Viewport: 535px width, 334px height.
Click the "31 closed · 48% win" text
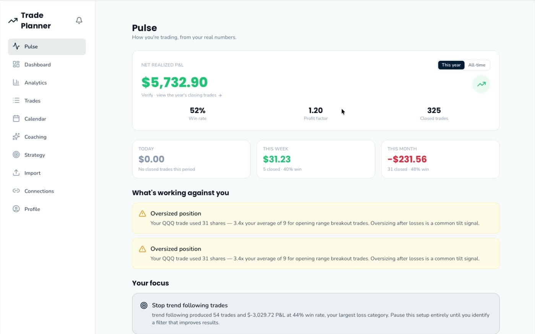click(x=408, y=169)
